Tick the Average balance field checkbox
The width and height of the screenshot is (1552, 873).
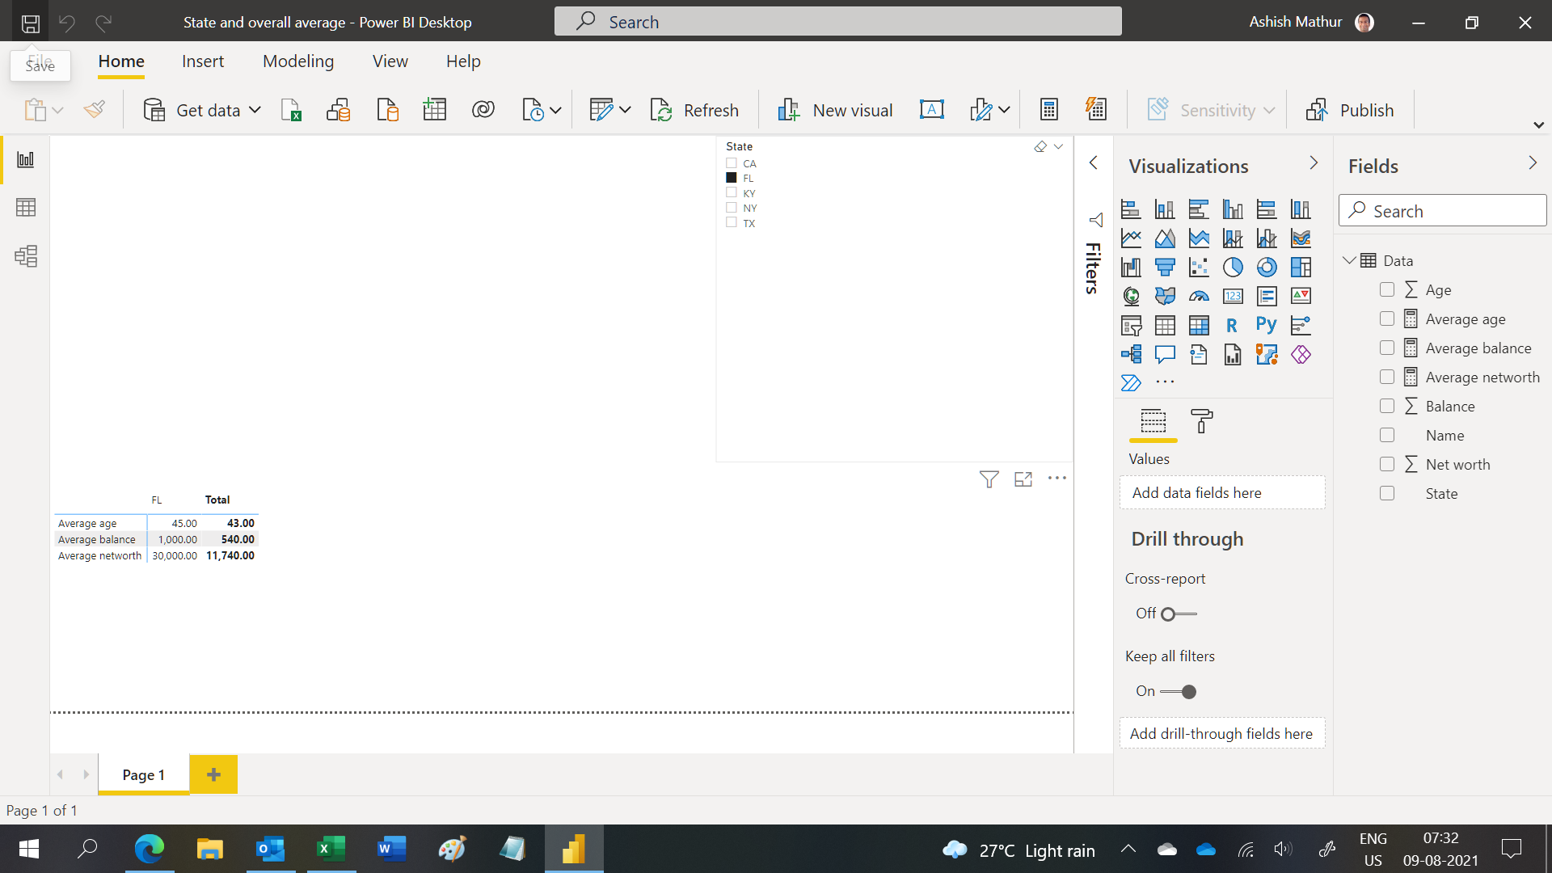(x=1387, y=348)
